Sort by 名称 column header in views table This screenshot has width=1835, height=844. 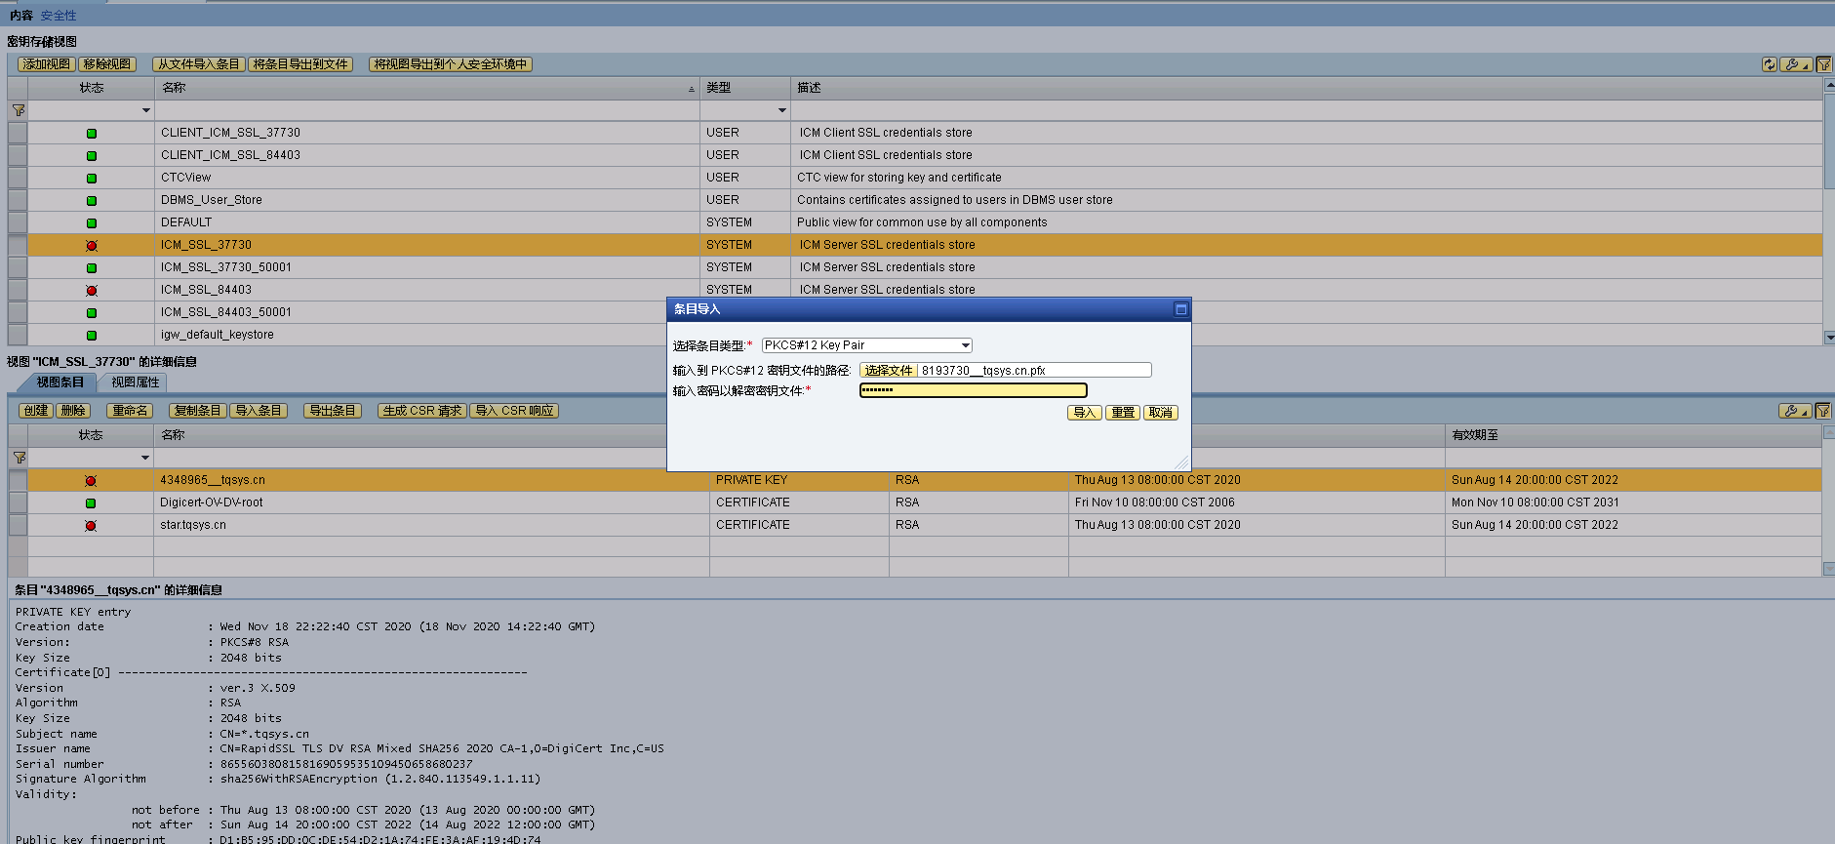pos(427,88)
